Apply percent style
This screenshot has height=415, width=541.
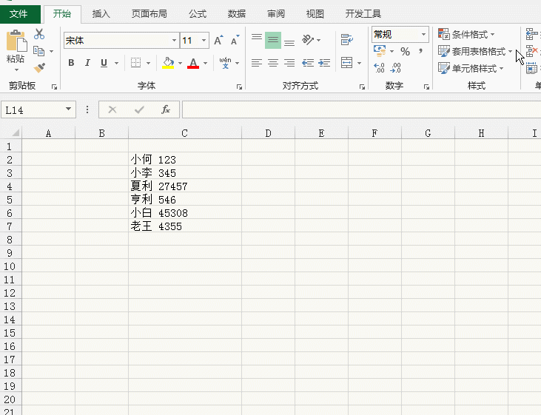click(x=405, y=52)
